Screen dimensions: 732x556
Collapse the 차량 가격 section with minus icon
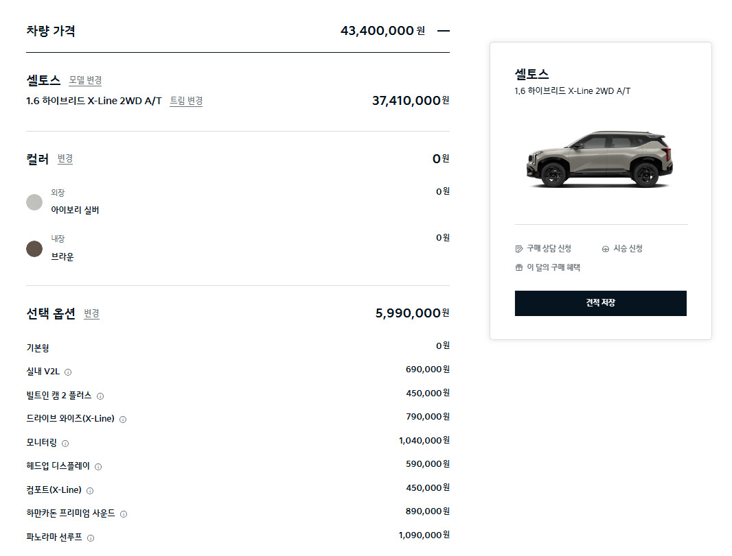(x=443, y=31)
